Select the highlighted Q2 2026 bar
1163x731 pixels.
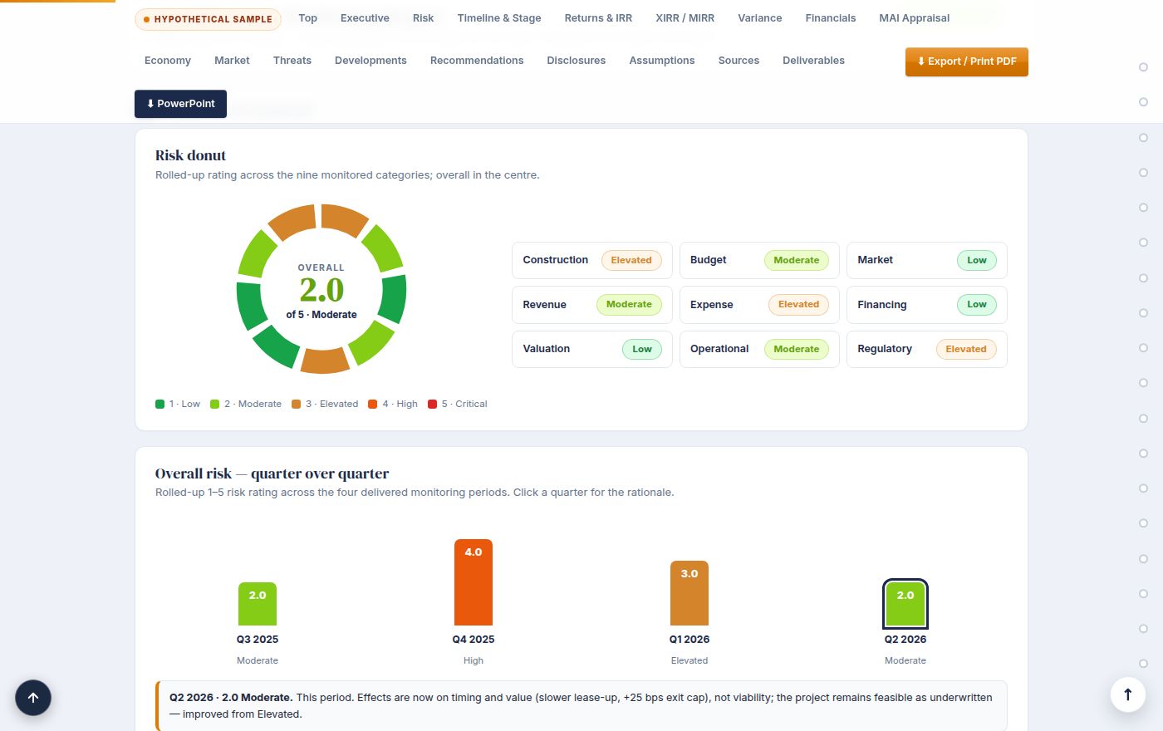905,604
